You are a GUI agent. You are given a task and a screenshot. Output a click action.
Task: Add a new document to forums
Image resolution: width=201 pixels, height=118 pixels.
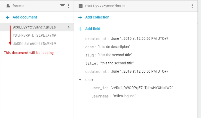[25, 17]
